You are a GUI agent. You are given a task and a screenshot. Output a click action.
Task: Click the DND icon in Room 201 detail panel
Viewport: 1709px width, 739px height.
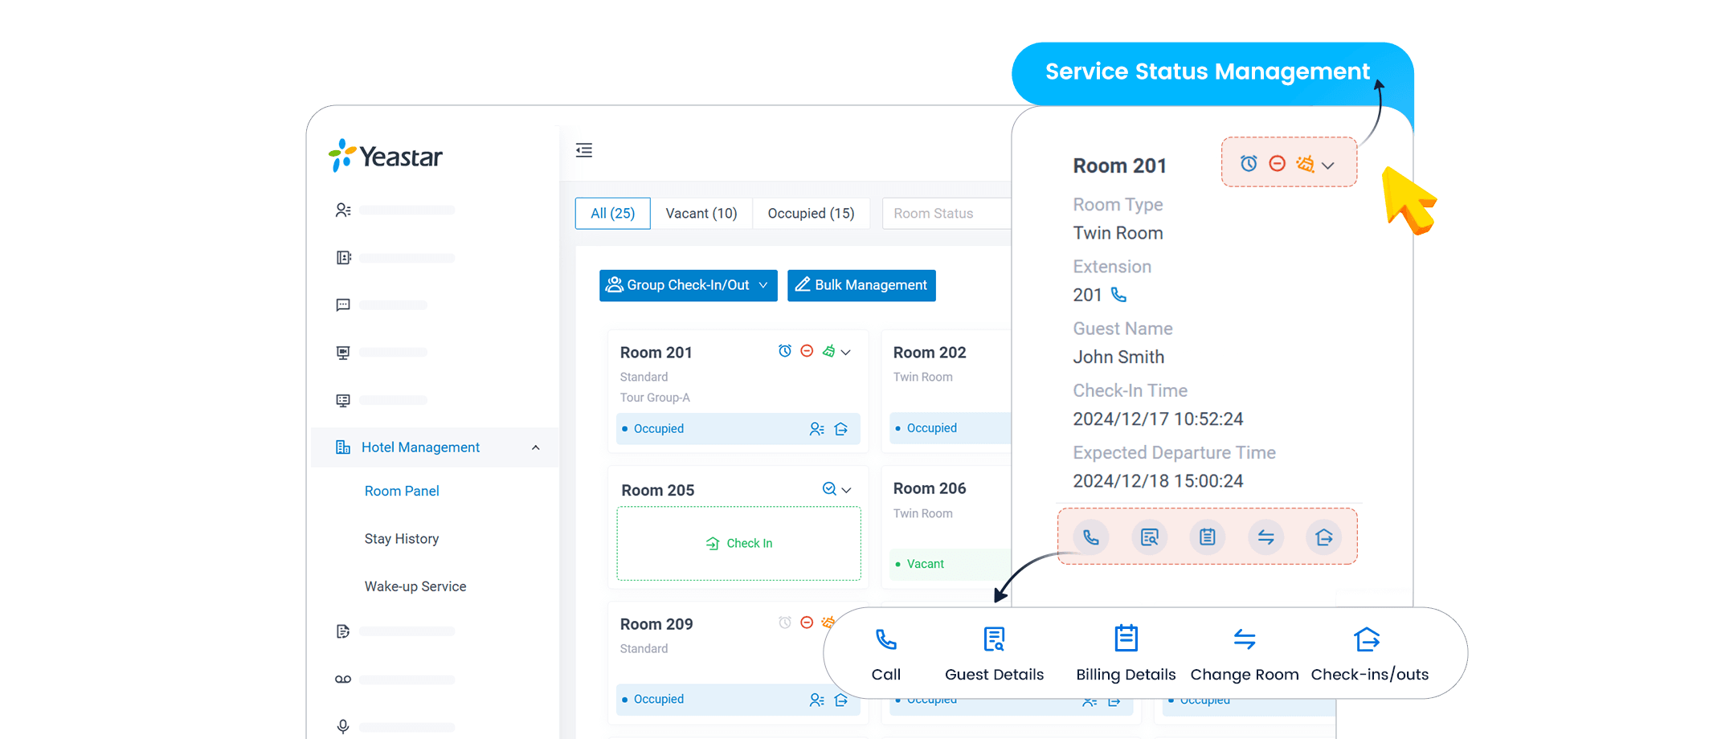point(1277,163)
